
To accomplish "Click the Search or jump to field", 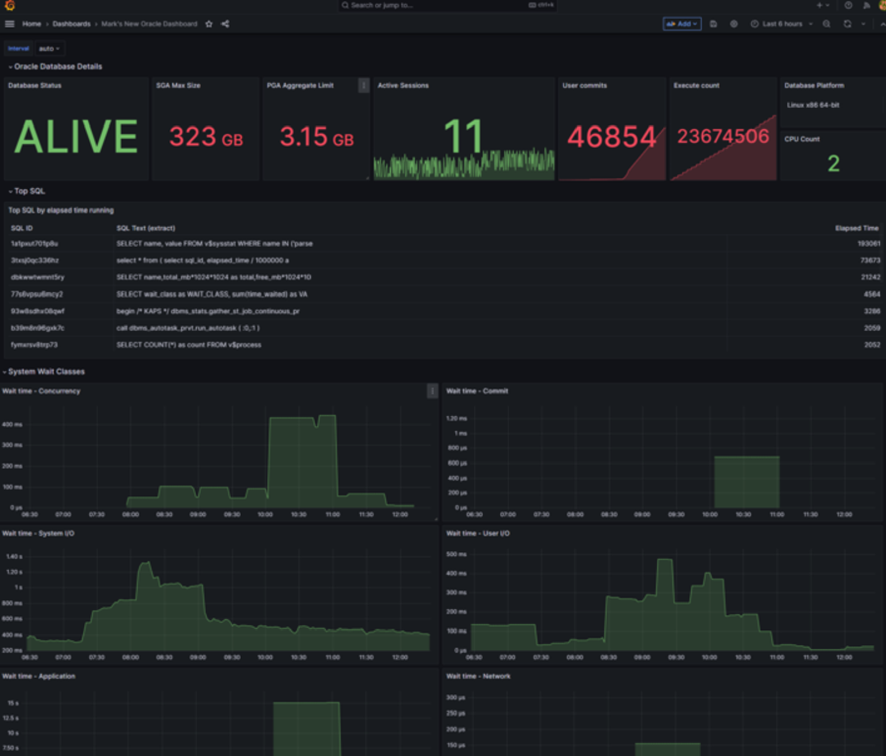I will 447,5.
